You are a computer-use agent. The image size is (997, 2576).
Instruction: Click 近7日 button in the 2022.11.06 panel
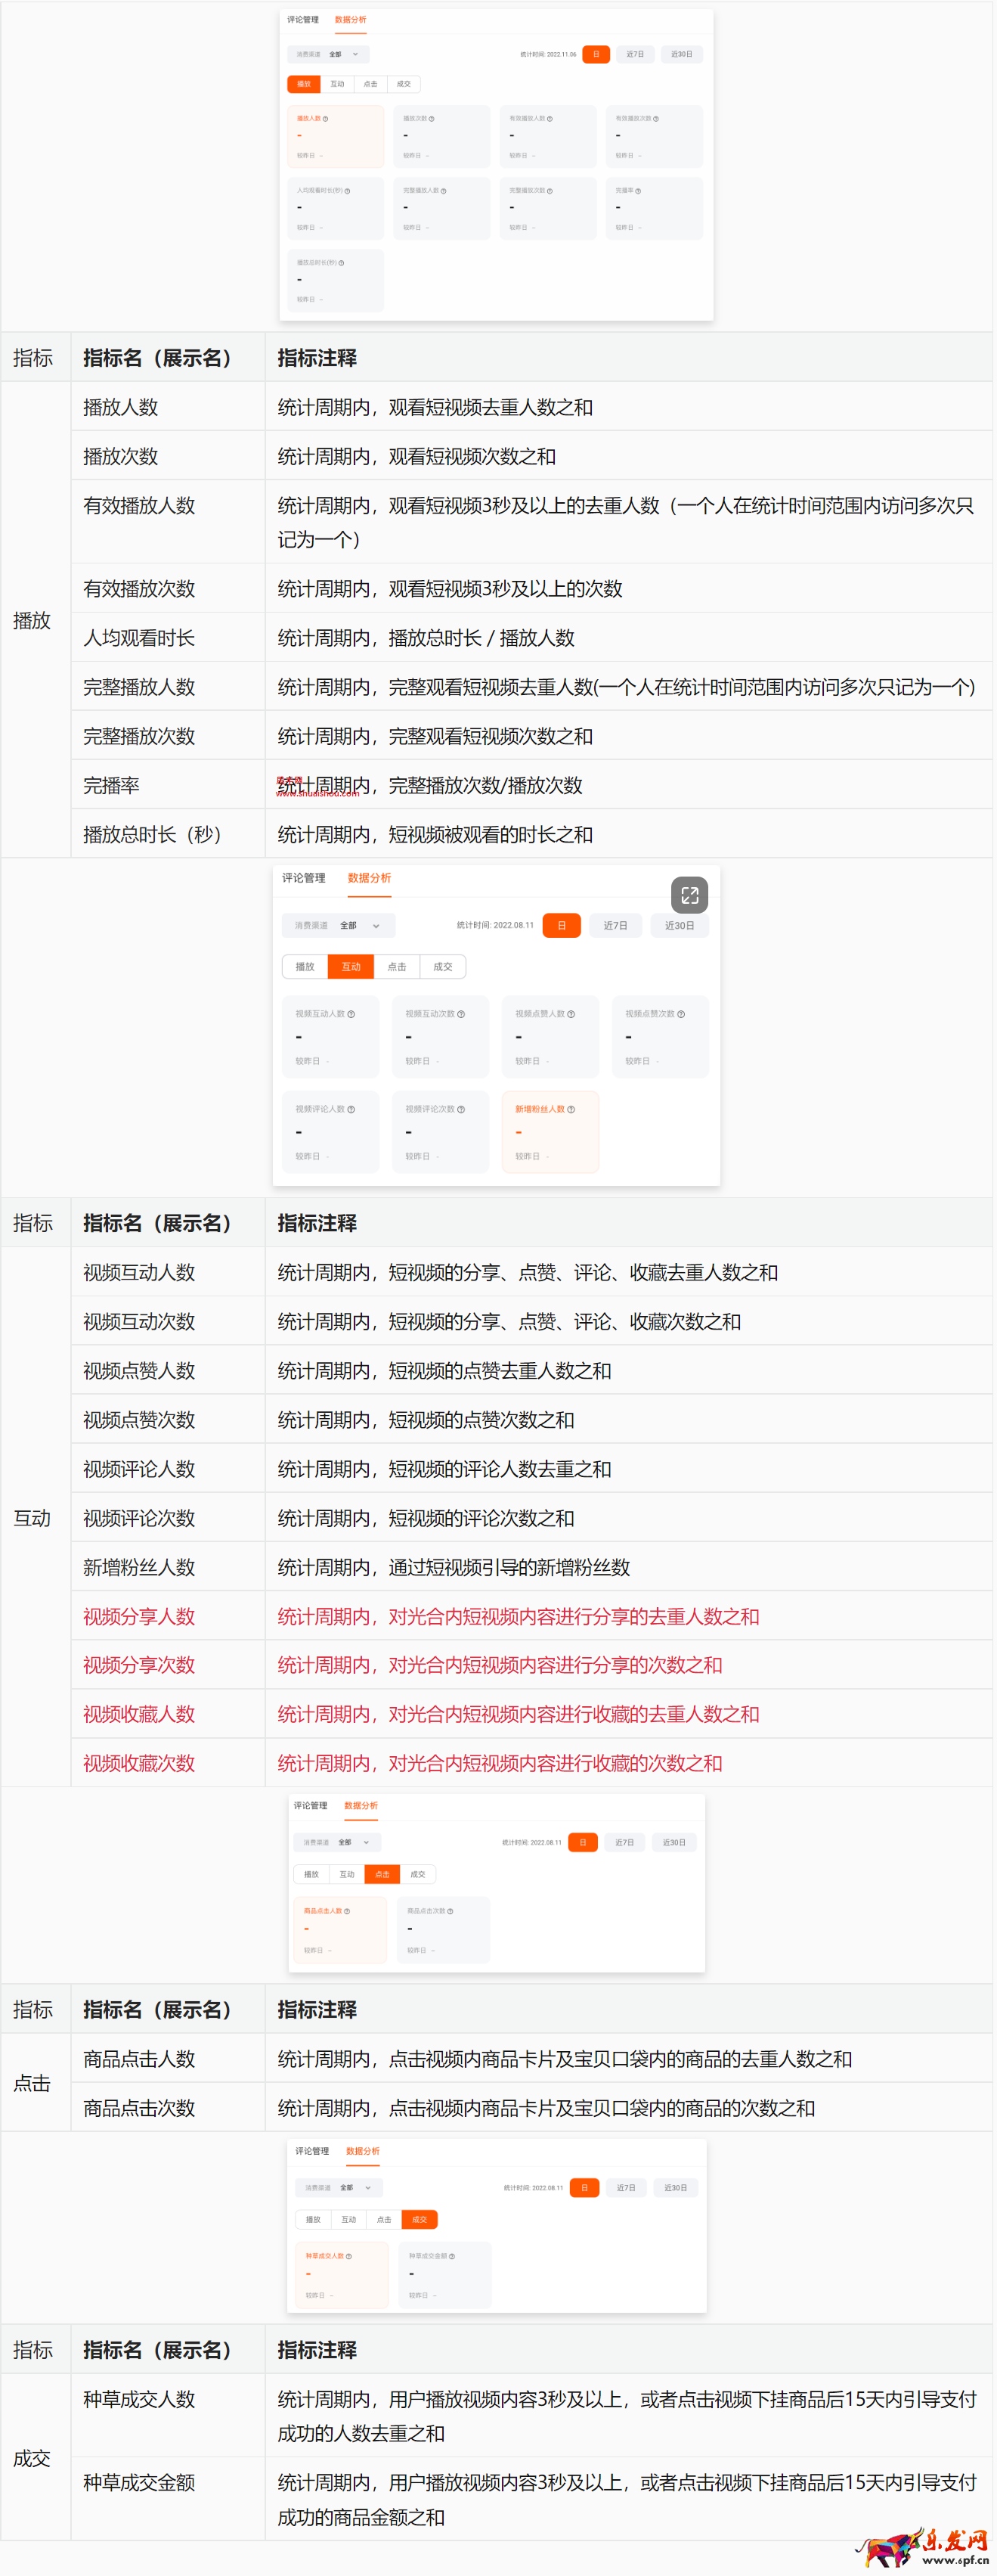(636, 54)
